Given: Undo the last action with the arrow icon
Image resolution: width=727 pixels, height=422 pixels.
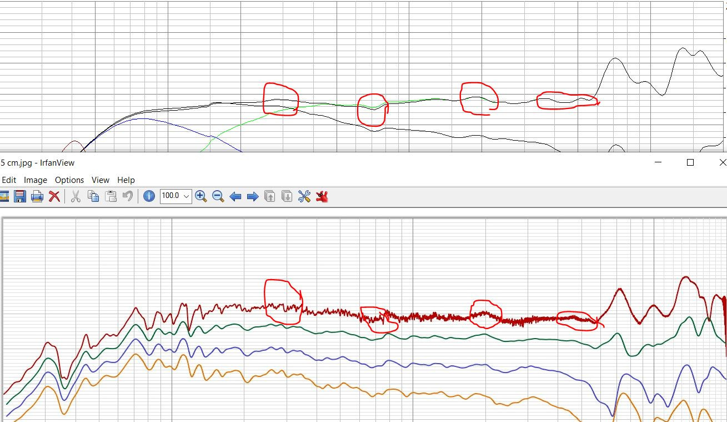Looking at the screenshot, I should tap(128, 196).
